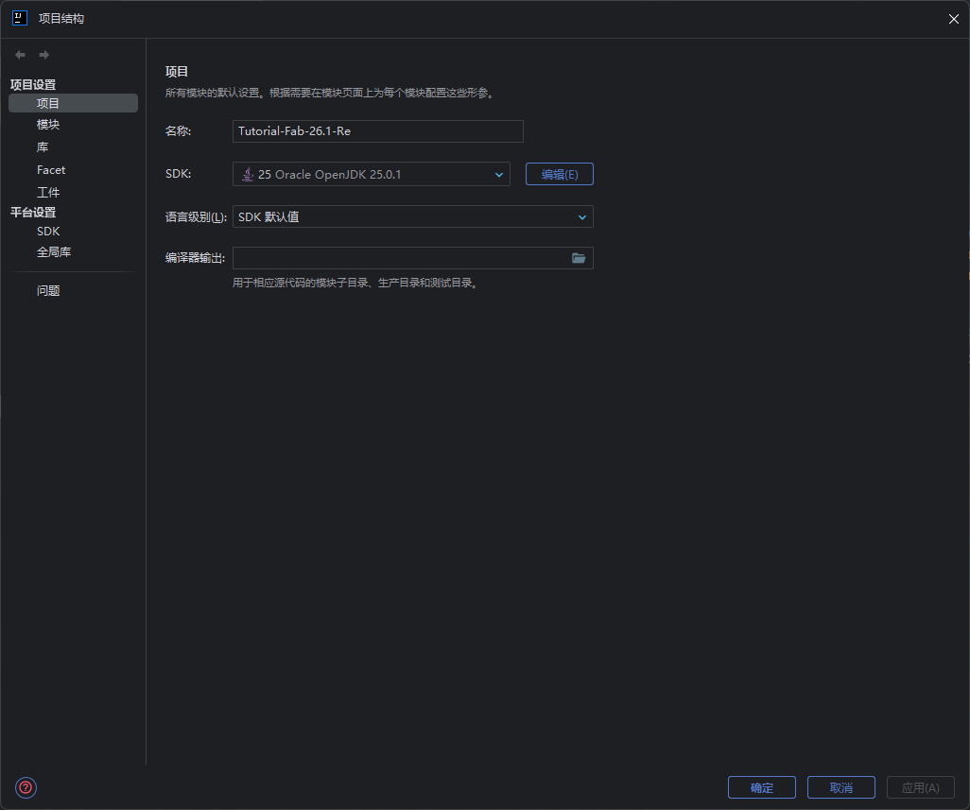970x810 pixels.
Task: Select 项目 in the sidebar
Action: 48,103
